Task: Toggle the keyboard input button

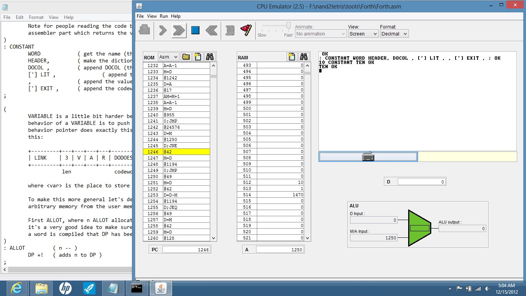Action: 368,156
